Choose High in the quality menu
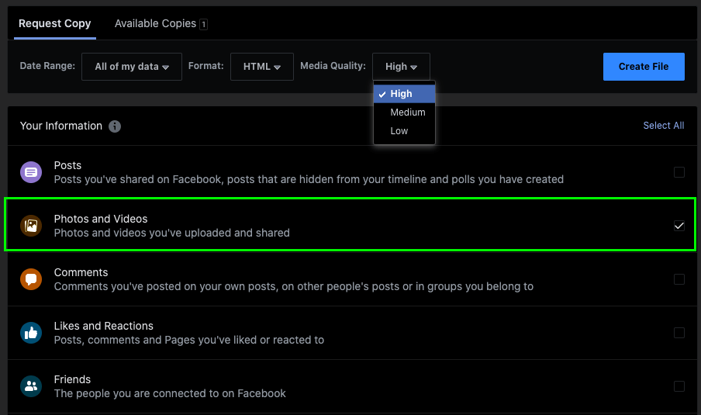701x415 pixels. (x=404, y=94)
